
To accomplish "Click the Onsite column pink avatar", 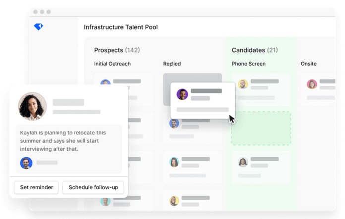I will (312, 84).
